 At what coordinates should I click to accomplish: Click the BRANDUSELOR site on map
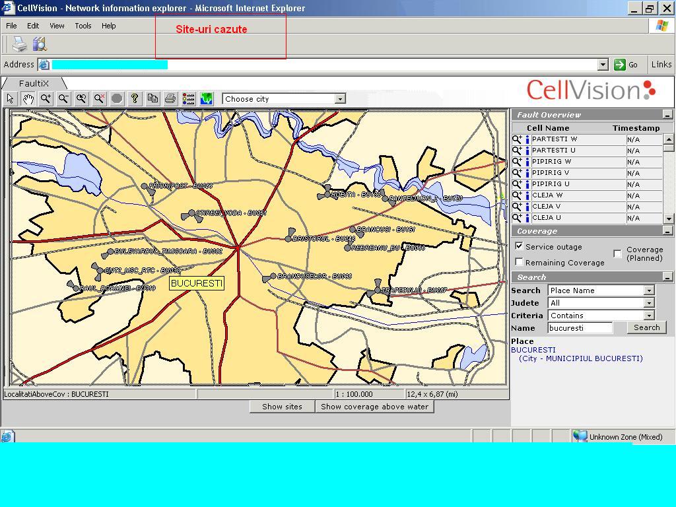[x=272, y=277]
